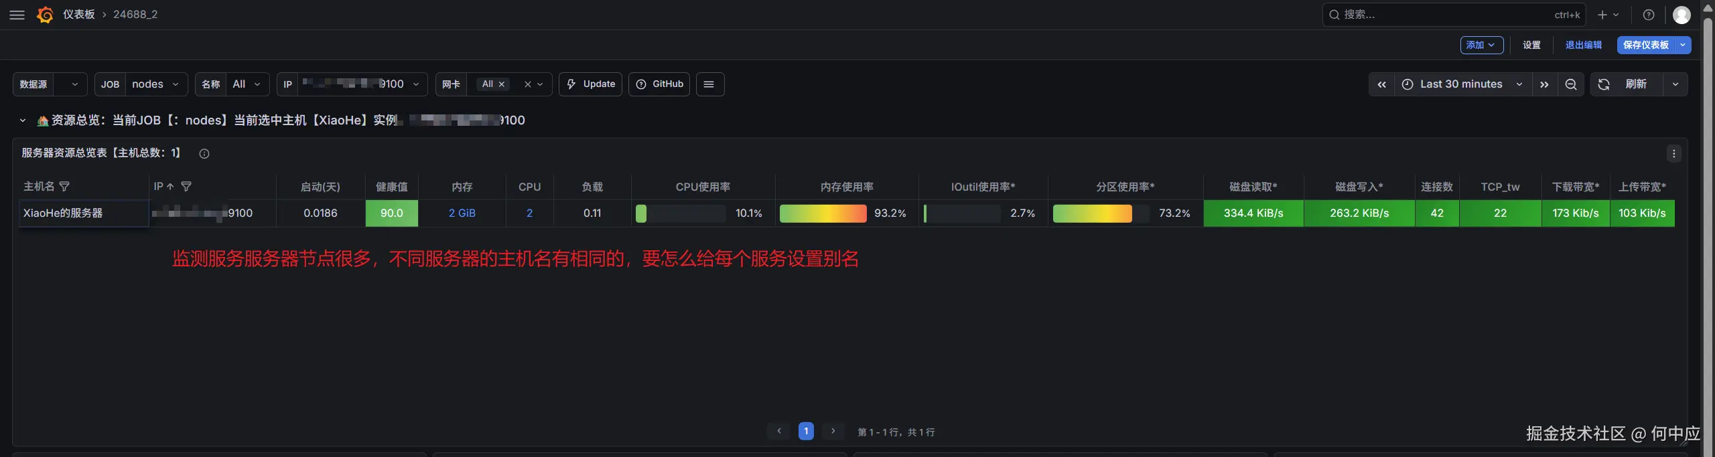Screen dimensions: 1715x457
Task: Click the 90.0 health value cell
Action: point(391,213)
